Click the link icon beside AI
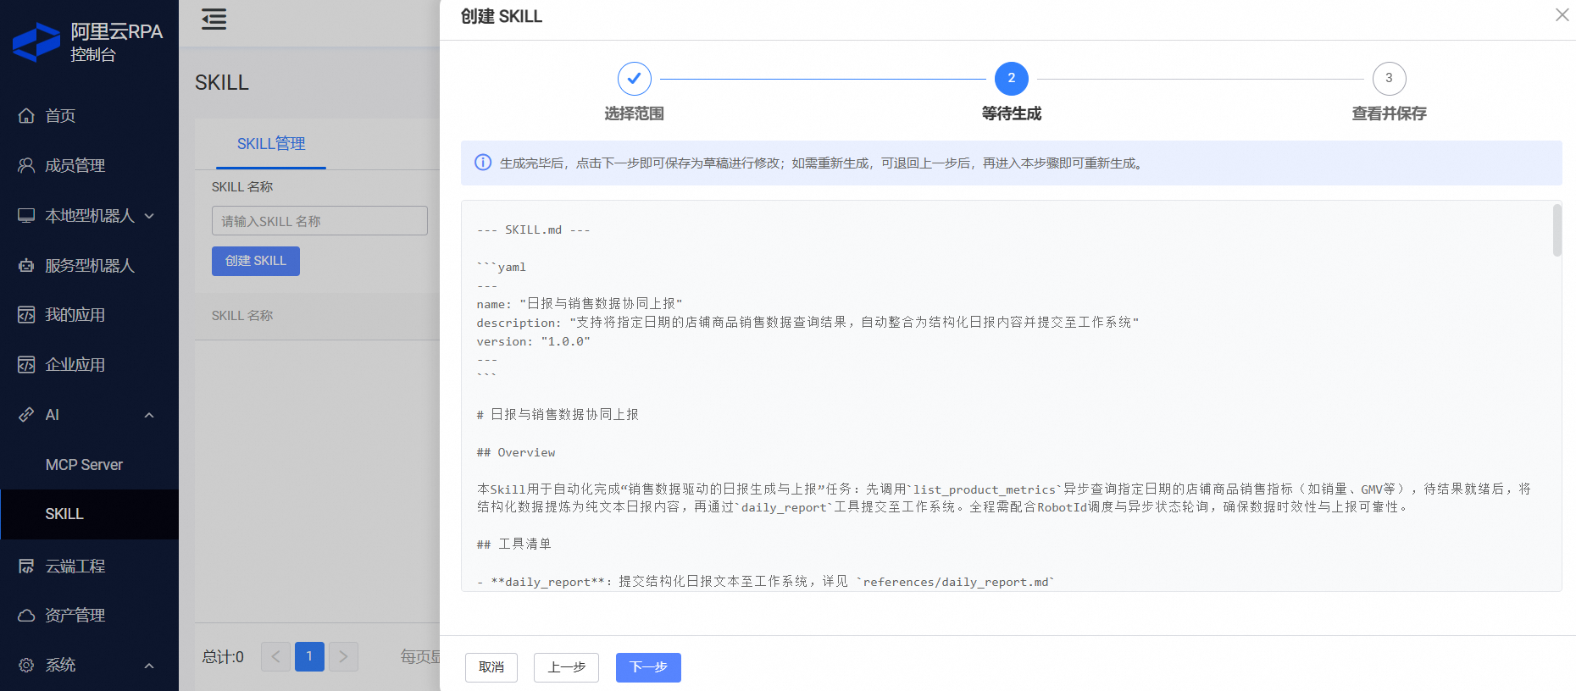Viewport: 1576px width, 691px height. pos(26,414)
